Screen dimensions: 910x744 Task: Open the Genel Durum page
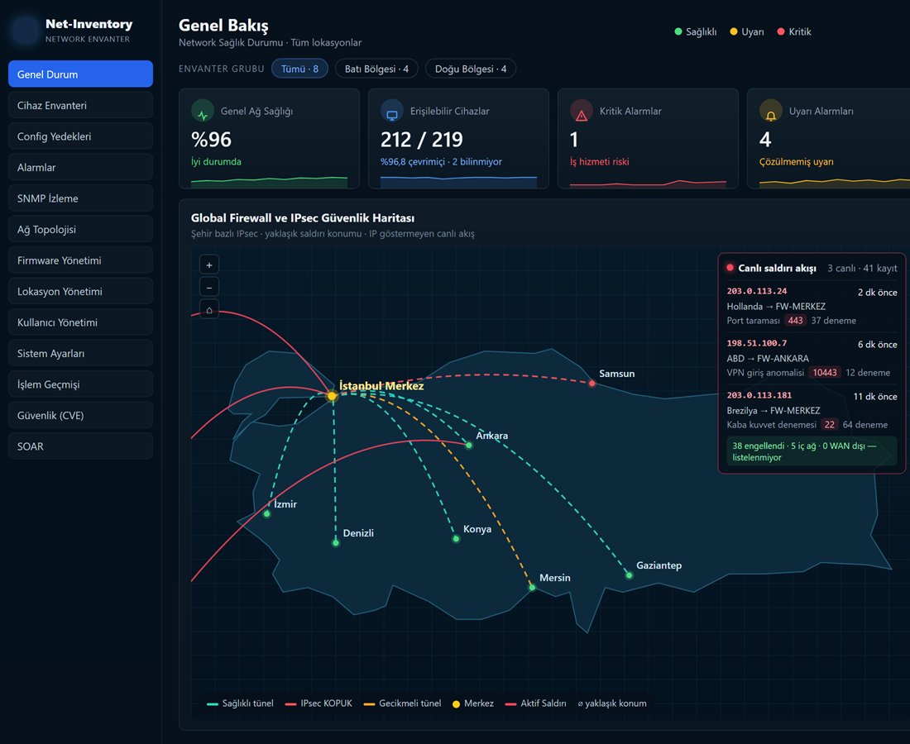[81, 74]
